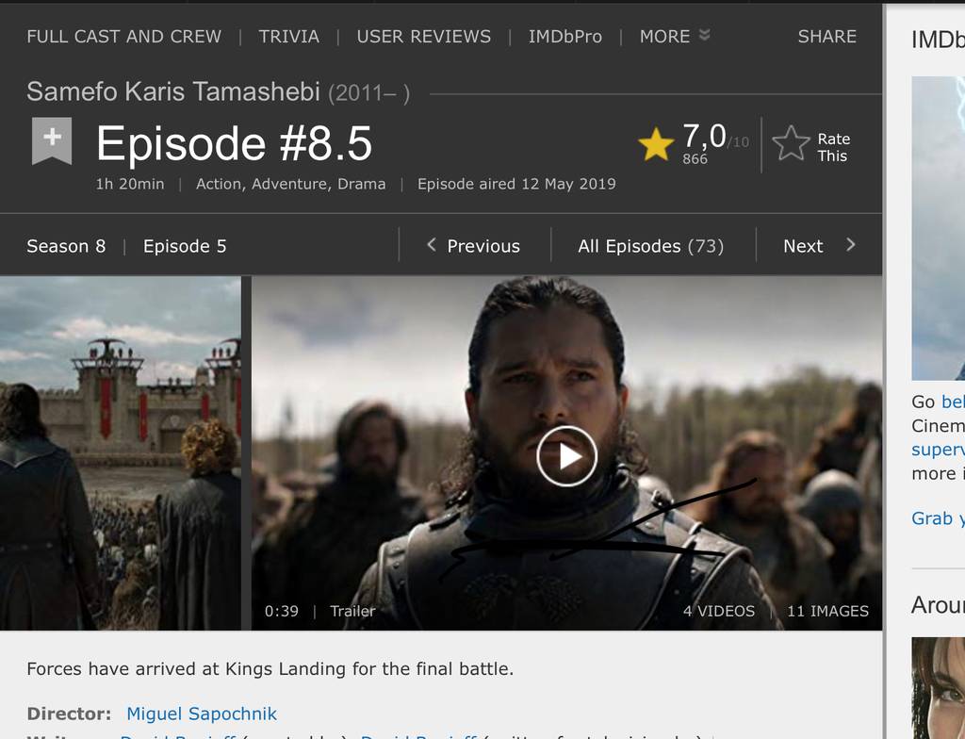
Task: Open the sidebar lightning poster image
Action: [938, 228]
